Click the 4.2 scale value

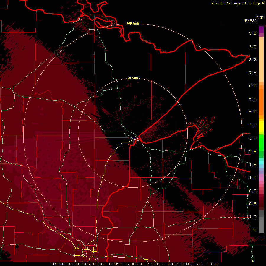(x=253, y=125)
